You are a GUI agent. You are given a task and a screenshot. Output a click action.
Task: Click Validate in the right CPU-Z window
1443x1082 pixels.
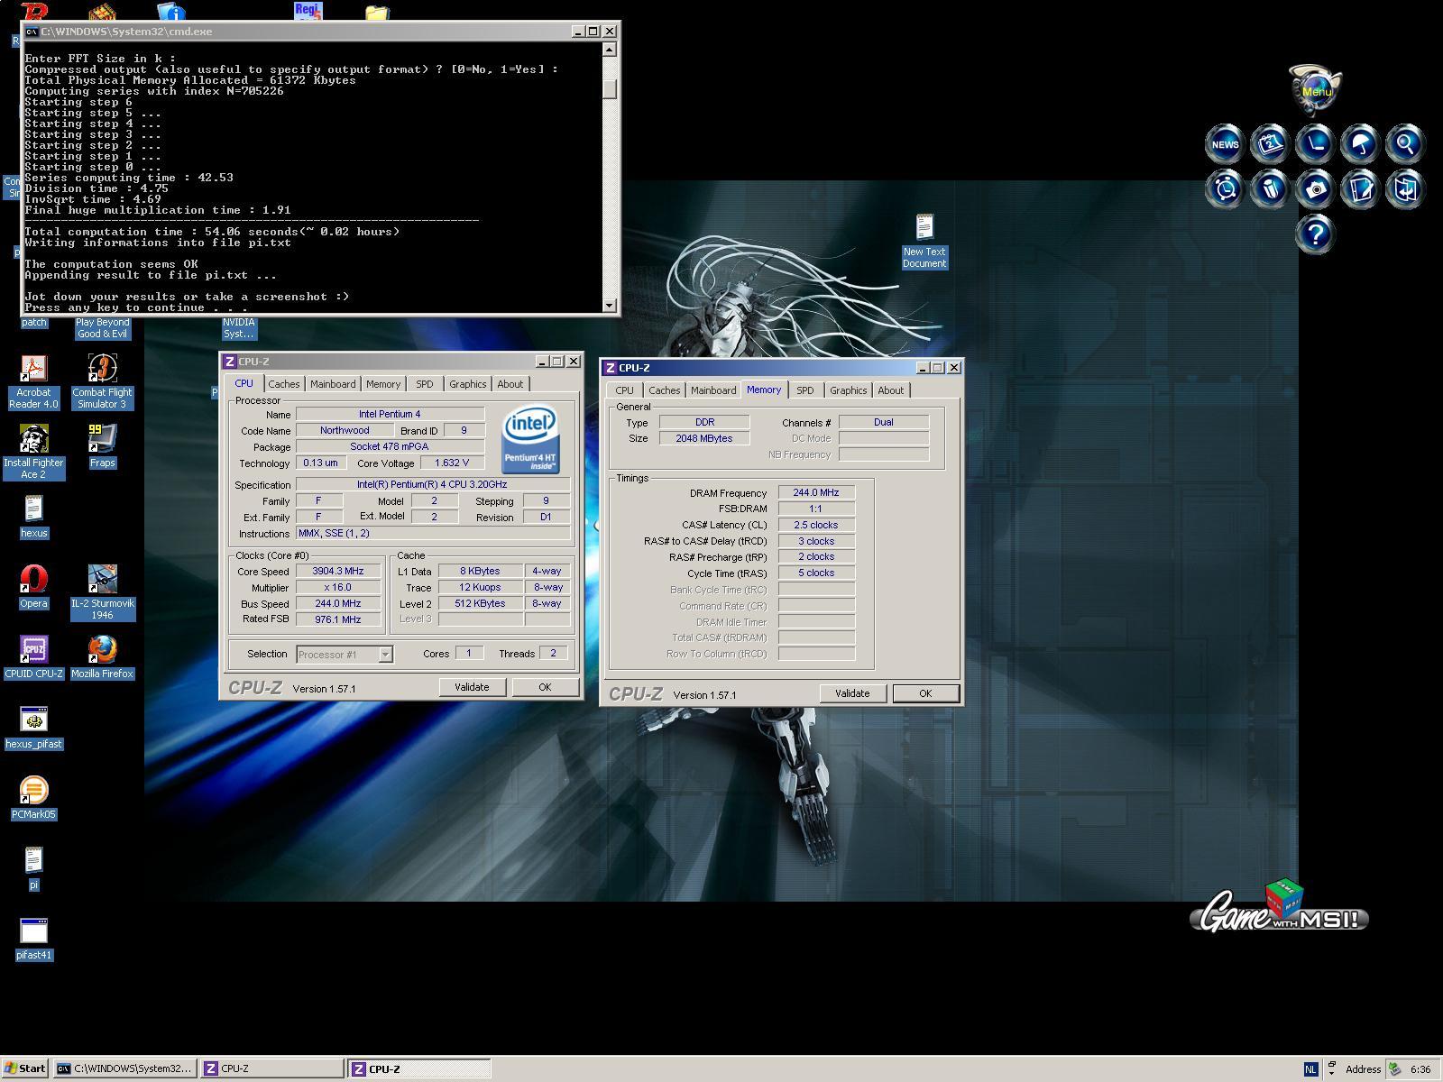852,693
